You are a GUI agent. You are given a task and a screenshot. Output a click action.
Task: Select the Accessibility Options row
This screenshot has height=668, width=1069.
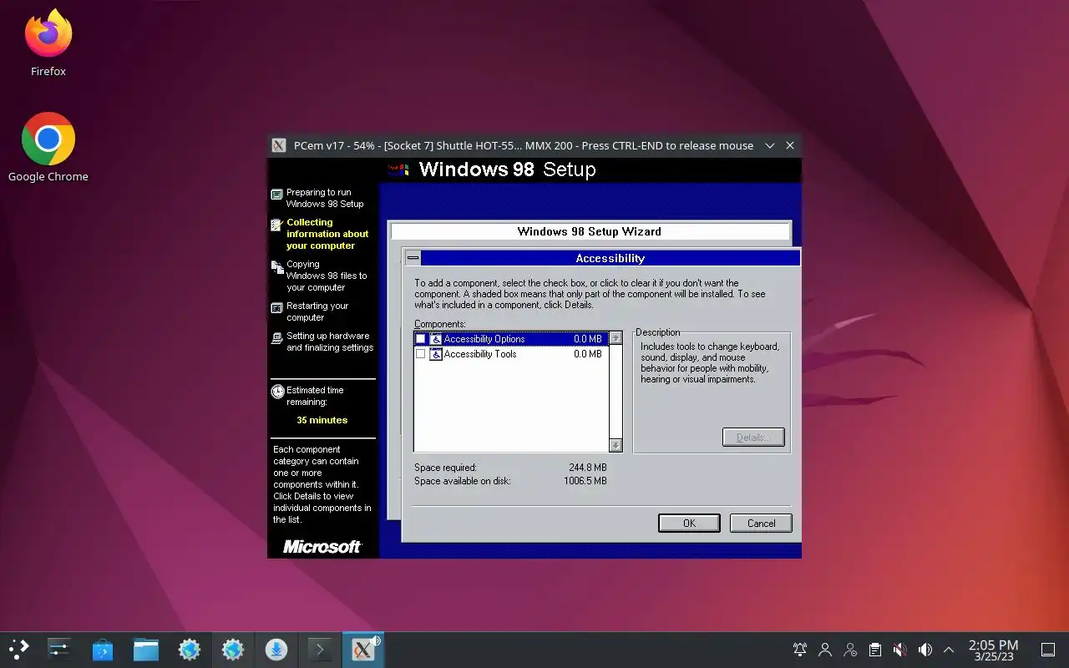point(511,339)
